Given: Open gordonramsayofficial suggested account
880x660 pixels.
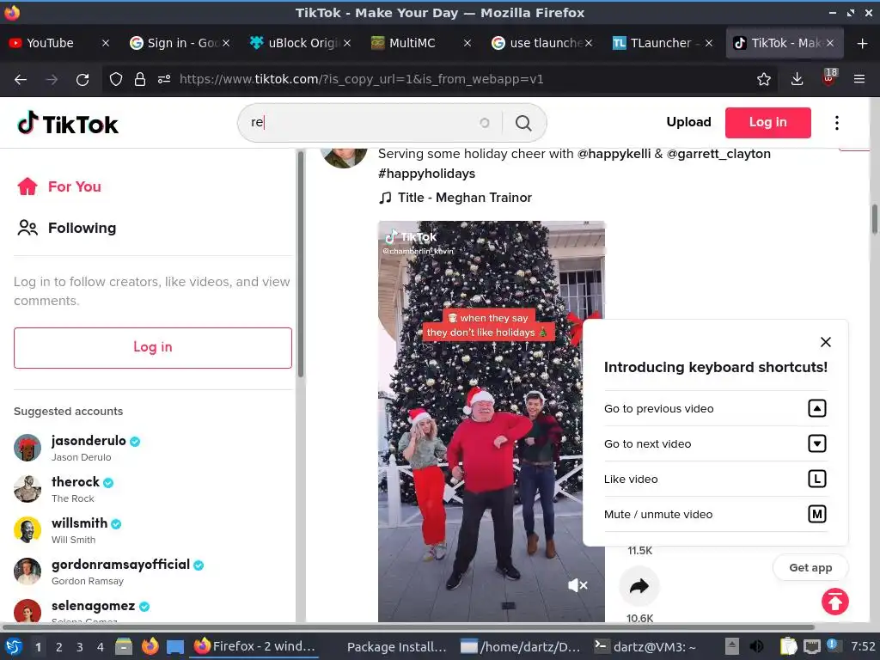Looking at the screenshot, I should (x=109, y=571).
